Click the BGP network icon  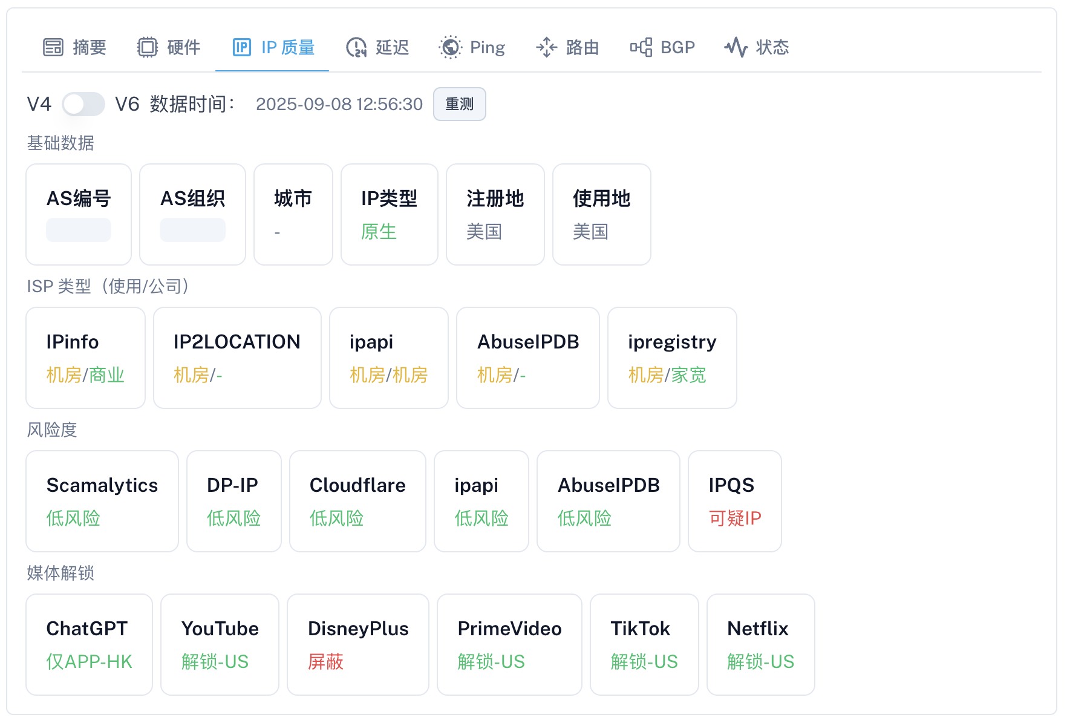pos(641,47)
